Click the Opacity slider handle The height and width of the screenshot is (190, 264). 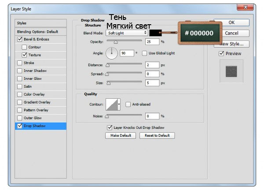pyautogui.click(x=116, y=42)
